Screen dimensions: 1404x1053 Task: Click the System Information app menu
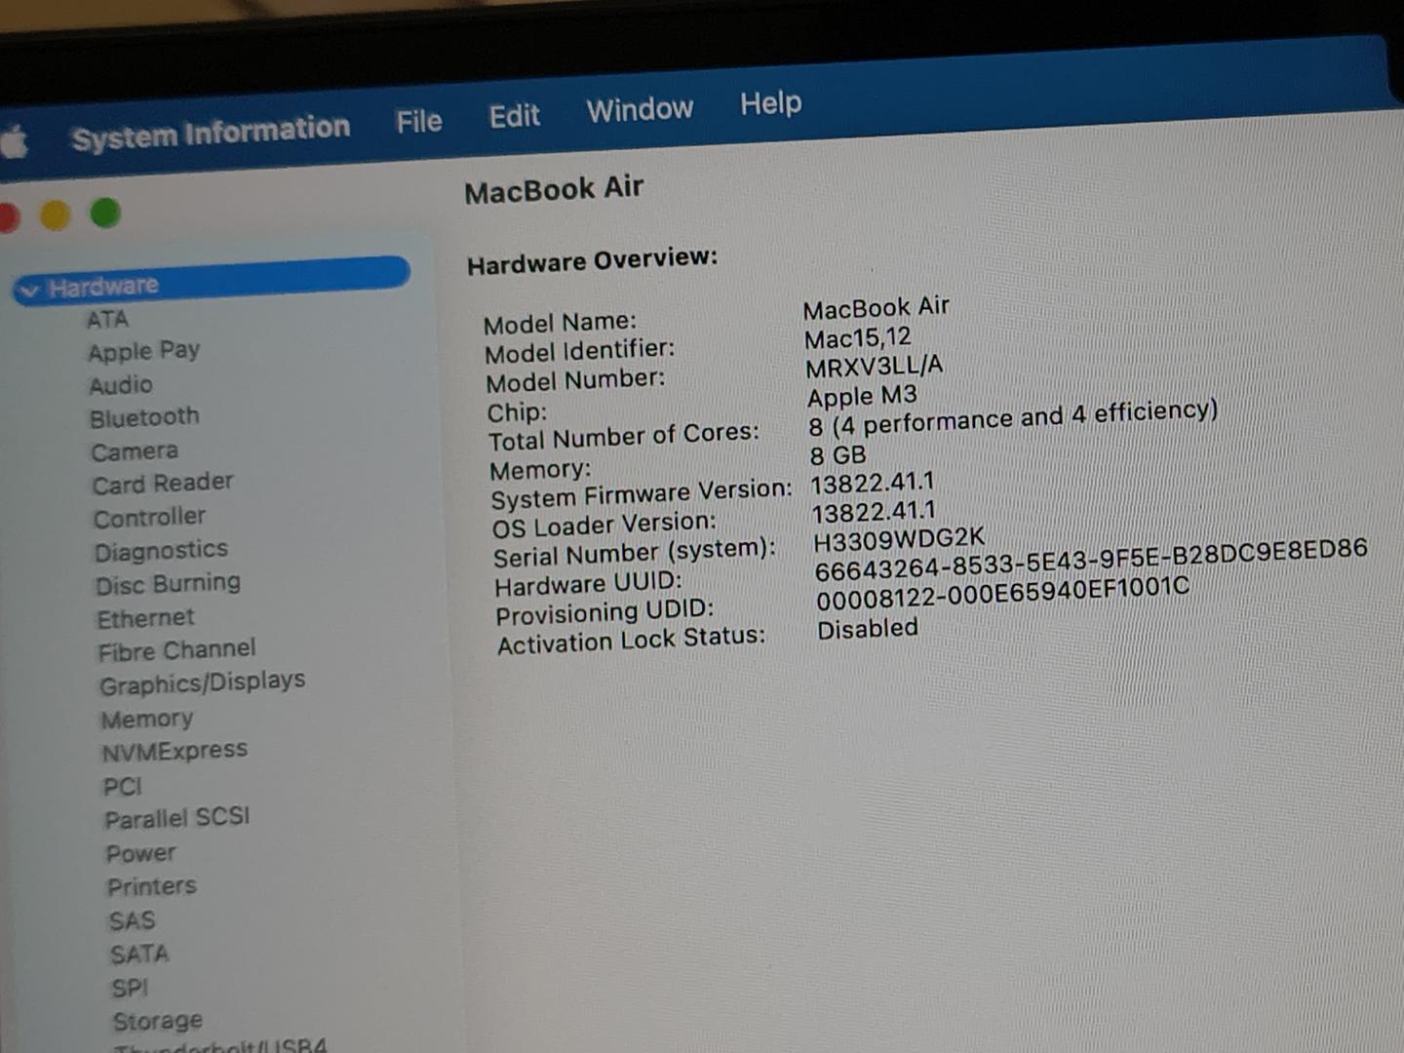pos(211,133)
